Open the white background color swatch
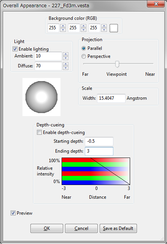Image resolution: width=167 pixels, height=244 pixels. [x=114, y=28]
